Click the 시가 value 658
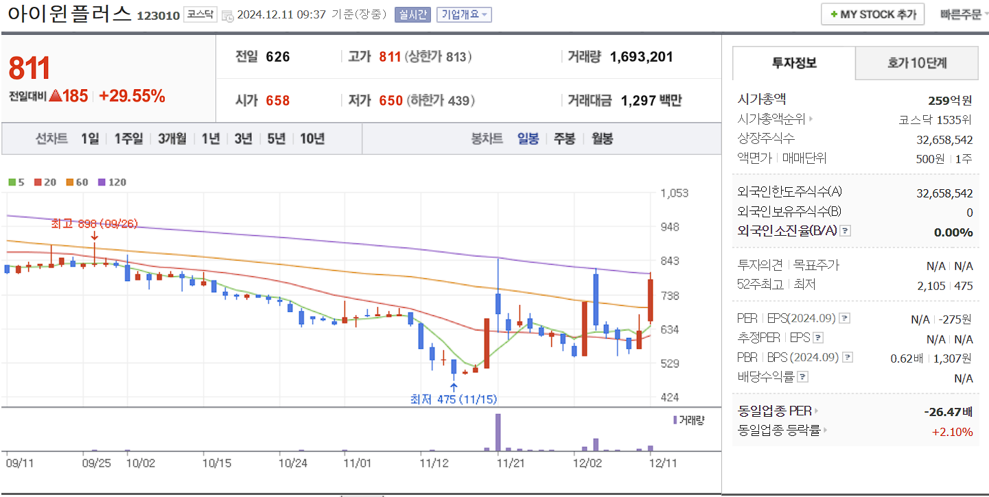The height and width of the screenshot is (497, 989). click(278, 101)
